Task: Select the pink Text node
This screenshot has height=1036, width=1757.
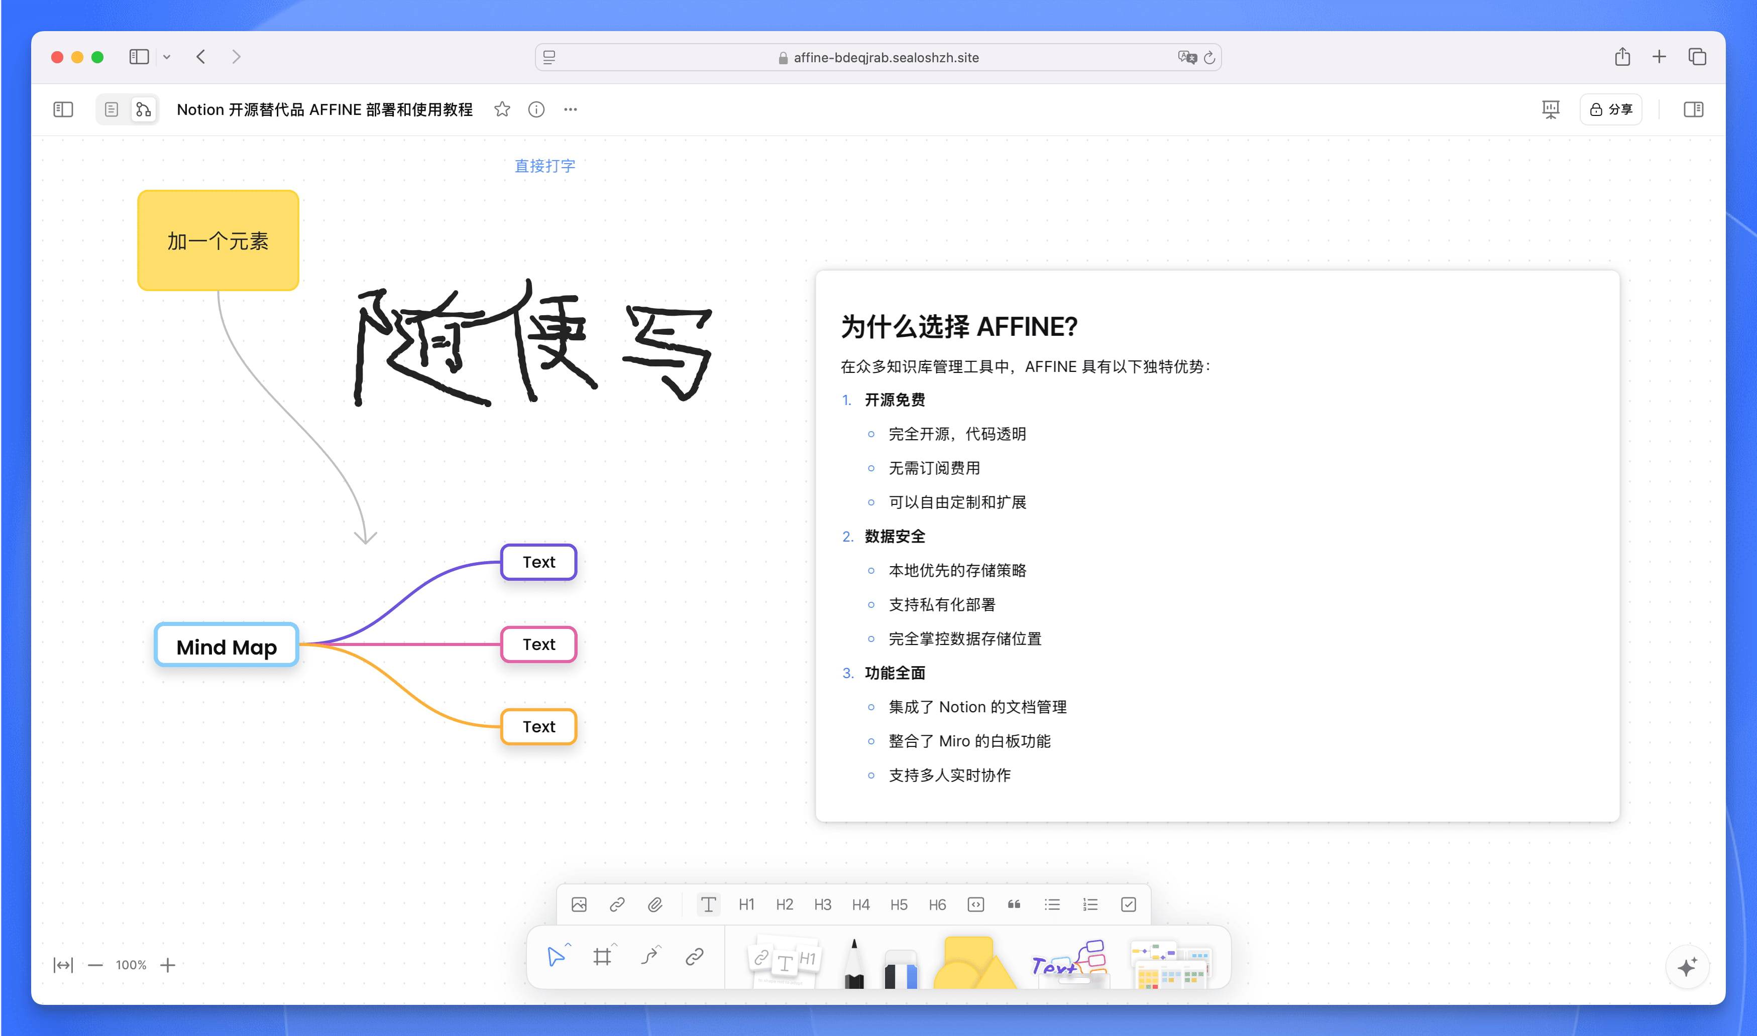Action: pyautogui.click(x=538, y=644)
